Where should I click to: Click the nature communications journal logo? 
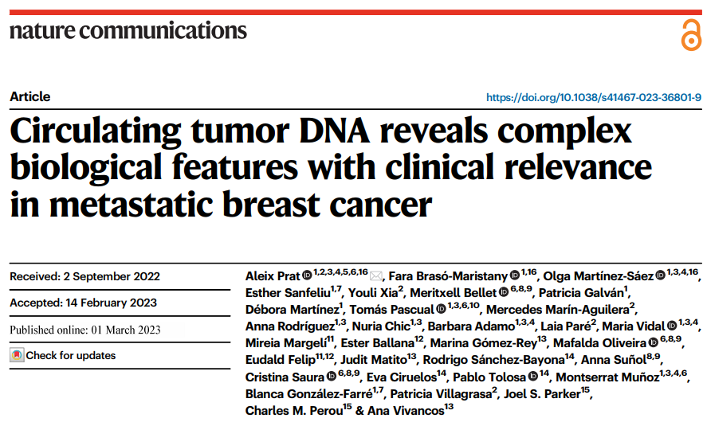(128, 30)
